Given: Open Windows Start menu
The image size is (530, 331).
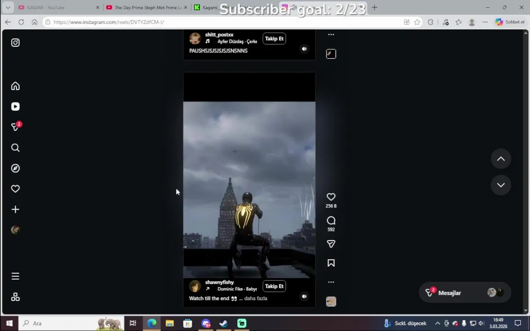Looking at the screenshot, I should pos(9,323).
